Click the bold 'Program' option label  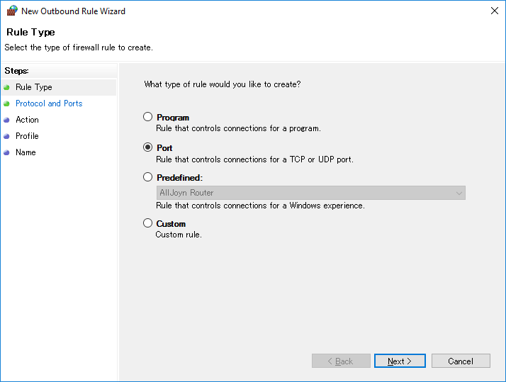(x=173, y=118)
